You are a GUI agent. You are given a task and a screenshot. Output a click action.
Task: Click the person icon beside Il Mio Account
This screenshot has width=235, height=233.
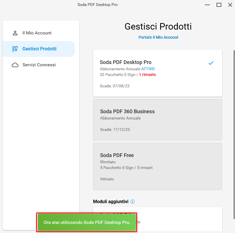tap(15, 33)
